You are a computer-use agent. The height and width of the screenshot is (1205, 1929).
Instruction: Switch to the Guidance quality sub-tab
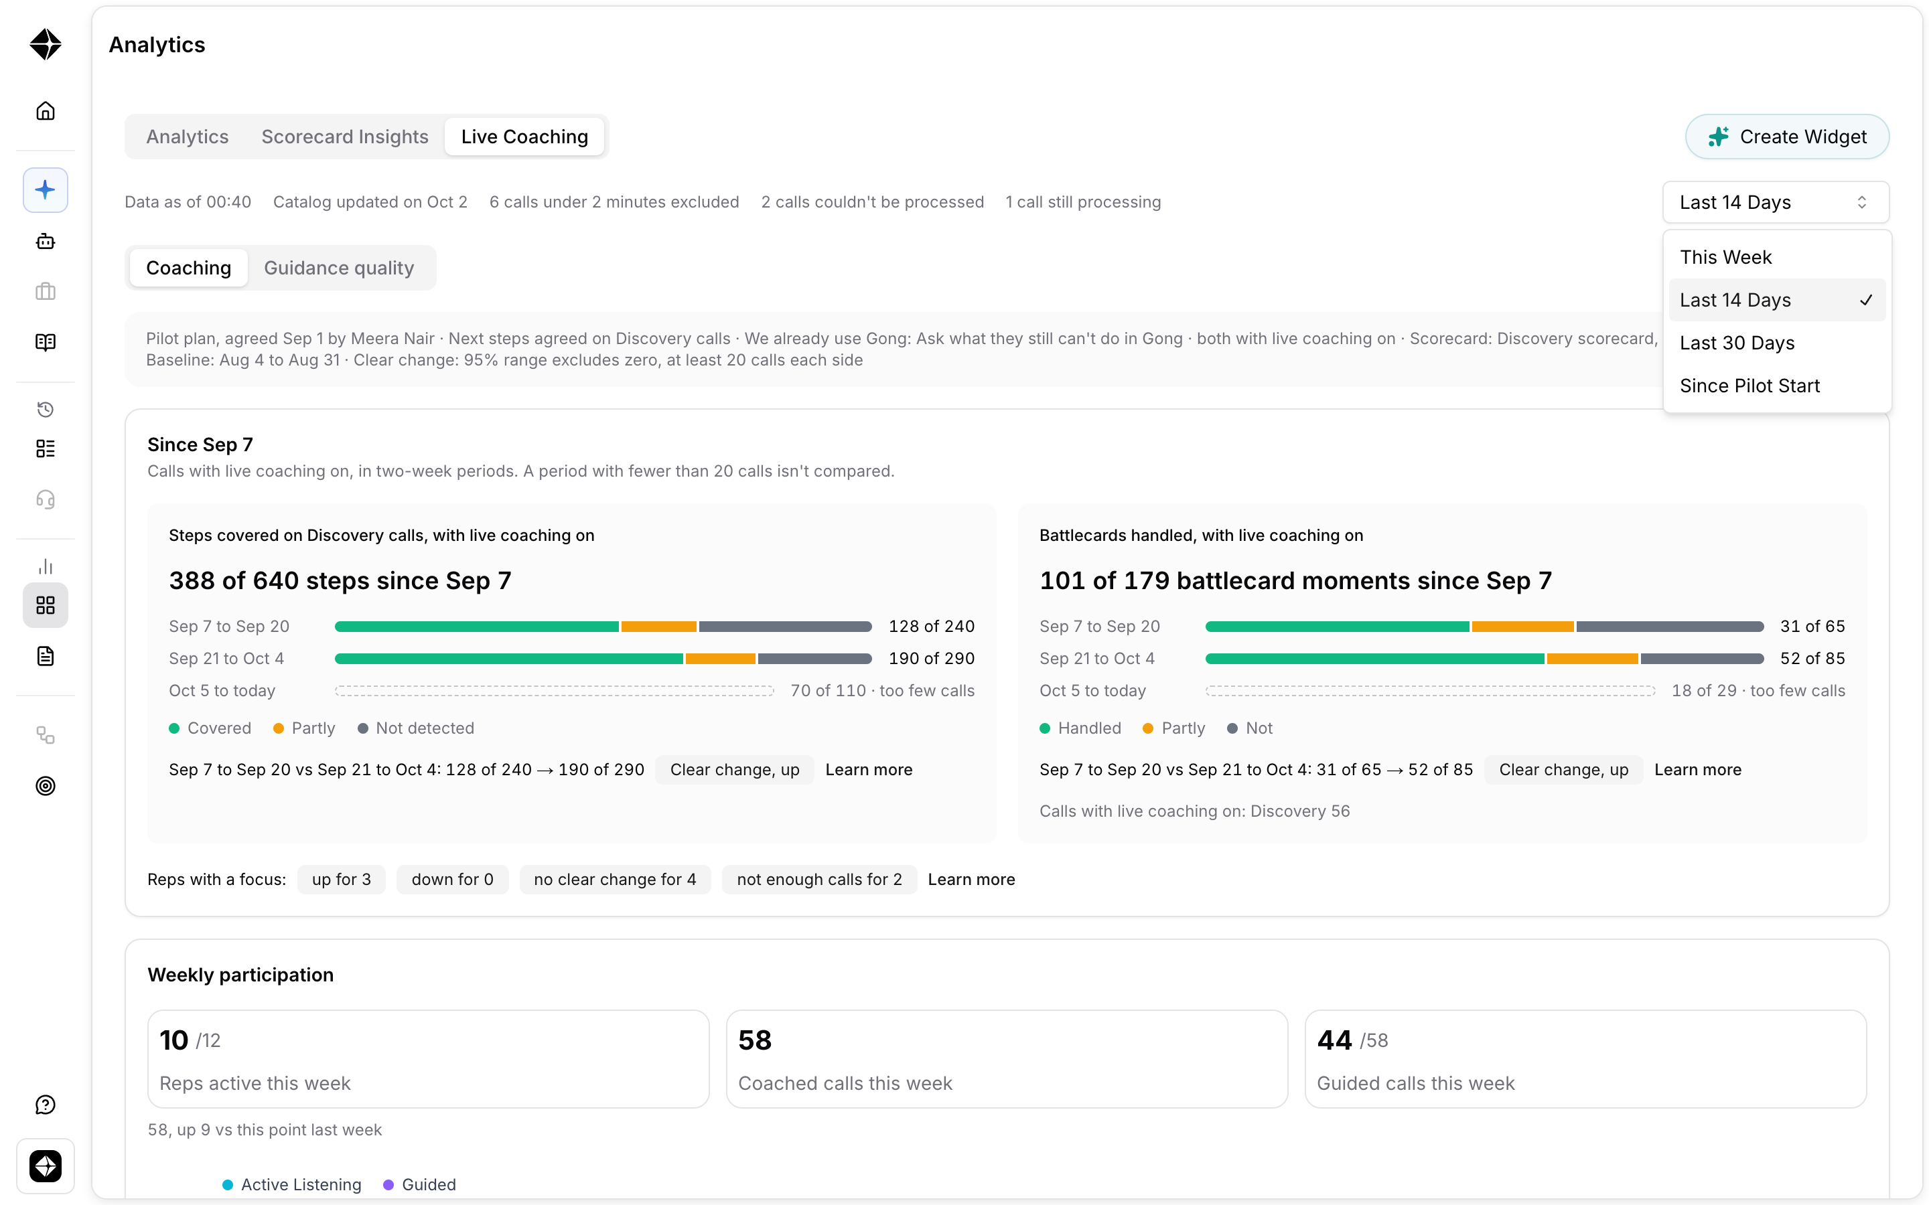[339, 268]
